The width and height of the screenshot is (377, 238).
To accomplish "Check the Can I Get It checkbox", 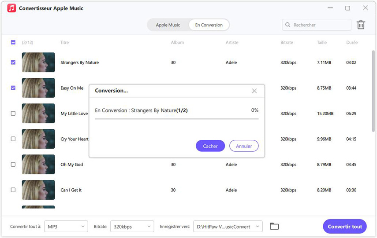I will tap(13, 190).
